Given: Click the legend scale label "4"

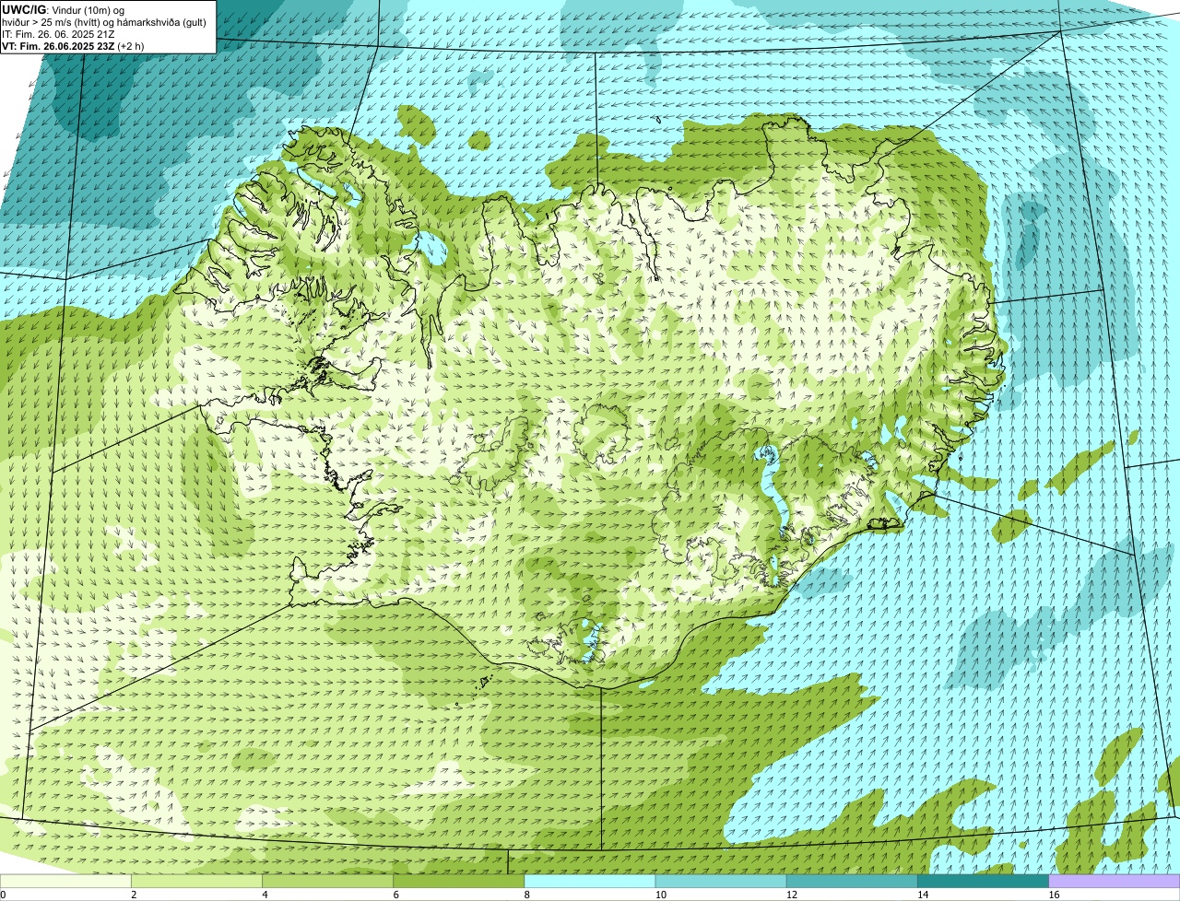Looking at the screenshot, I should tap(265, 895).
